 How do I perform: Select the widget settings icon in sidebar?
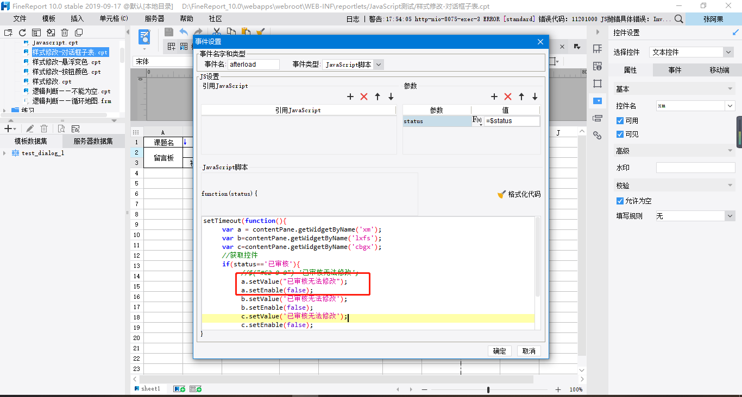coord(598,100)
